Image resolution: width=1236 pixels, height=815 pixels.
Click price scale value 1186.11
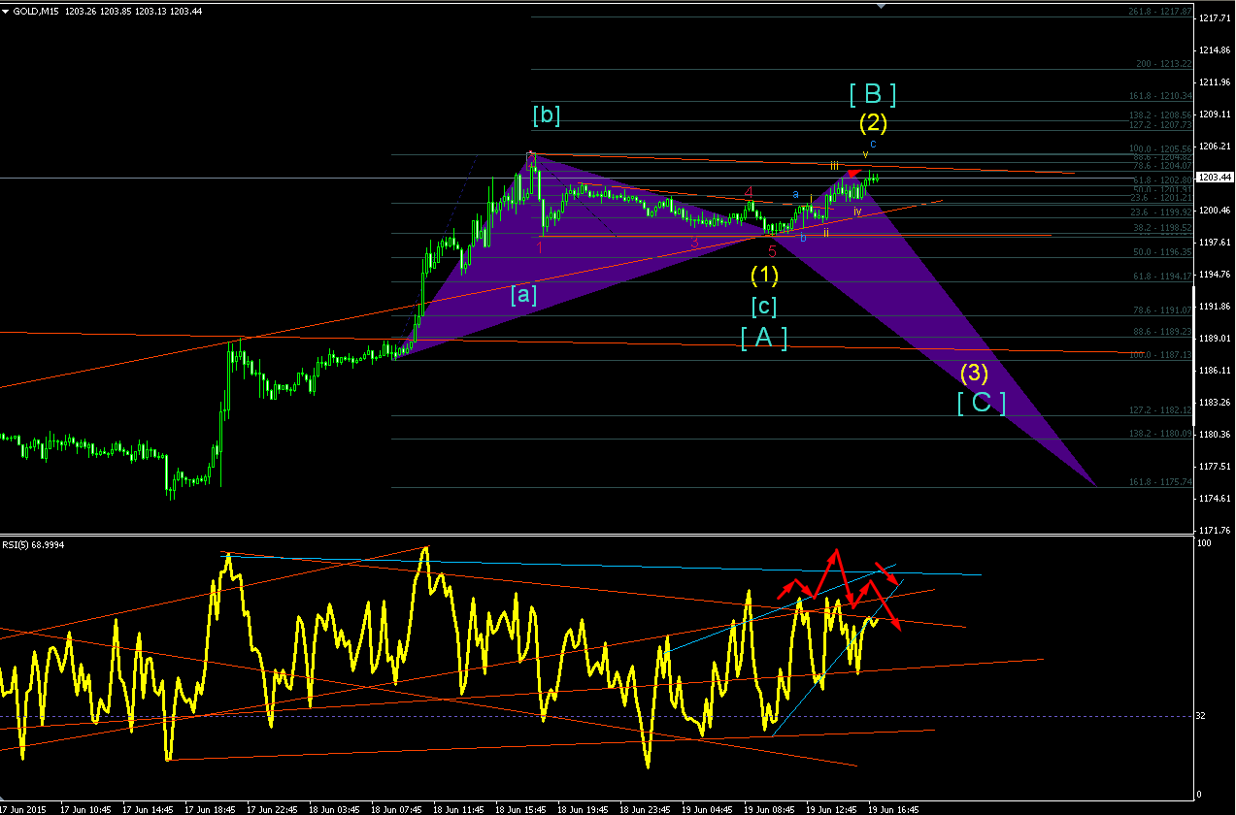[1215, 370]
